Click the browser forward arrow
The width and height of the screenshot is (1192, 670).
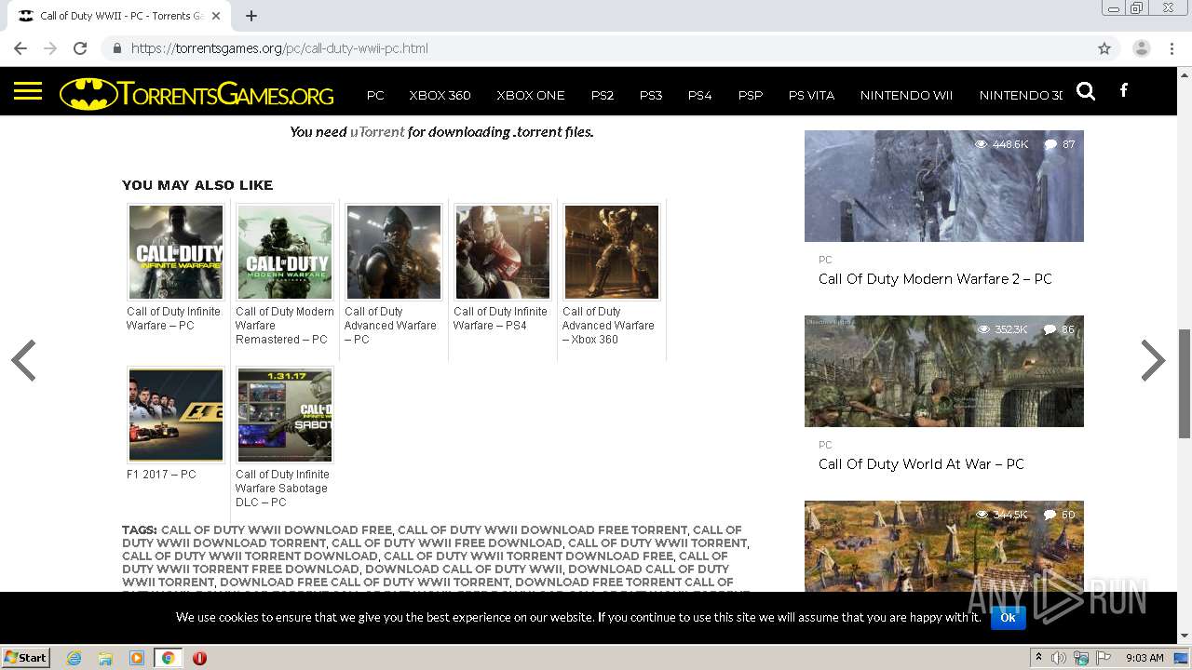pos(50,48)
